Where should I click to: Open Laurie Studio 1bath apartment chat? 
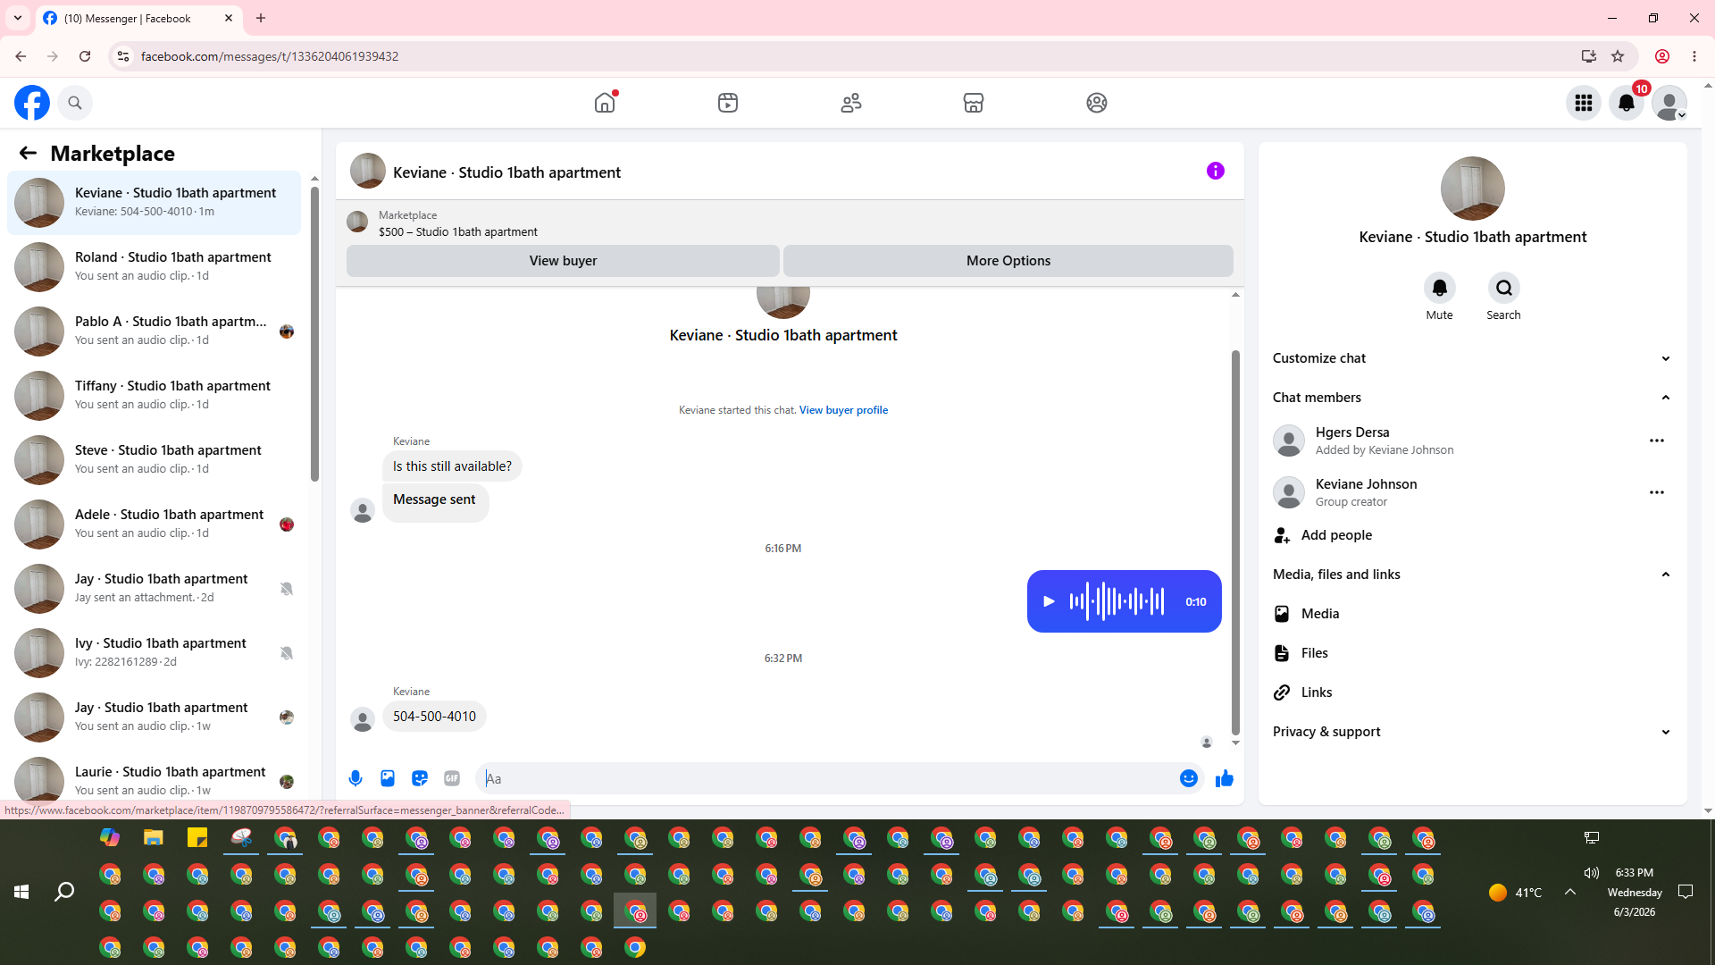point(155,778)
